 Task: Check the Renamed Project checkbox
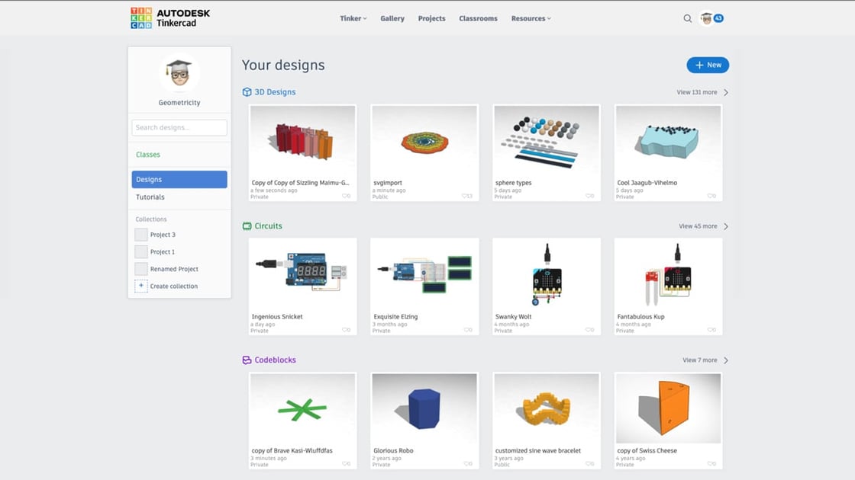140,268
